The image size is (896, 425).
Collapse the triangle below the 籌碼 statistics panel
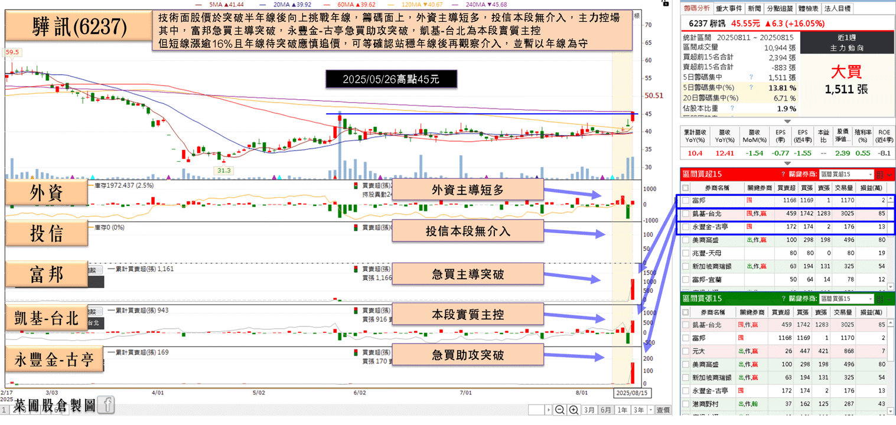787,121
